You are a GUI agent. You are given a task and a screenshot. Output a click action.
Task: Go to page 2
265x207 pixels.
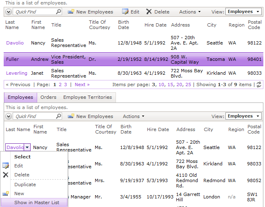coord(60,85)
